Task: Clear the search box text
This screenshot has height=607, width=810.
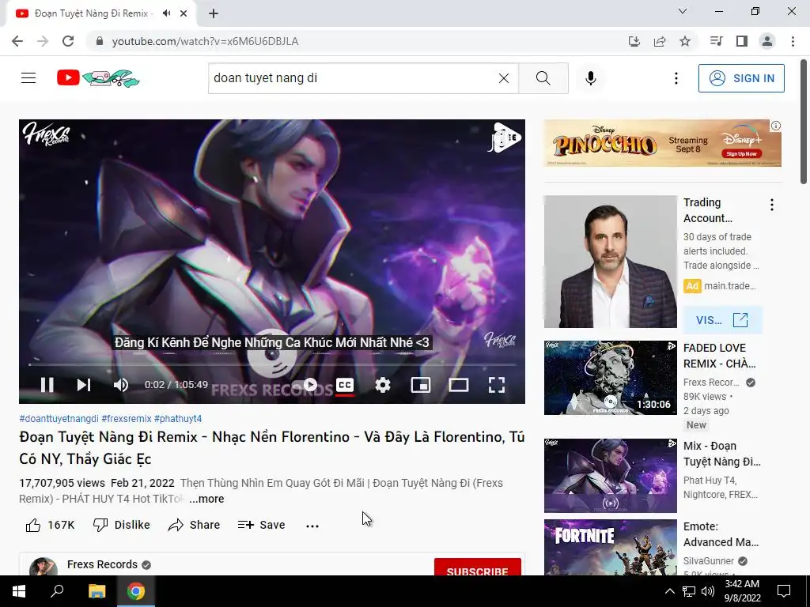Action: pyautogui.click(x=504, y=78)
